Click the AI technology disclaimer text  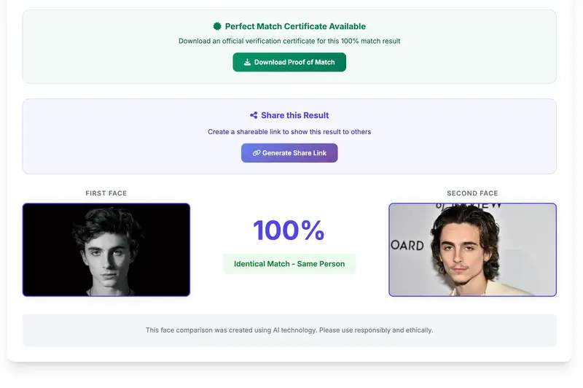point(289,330)
